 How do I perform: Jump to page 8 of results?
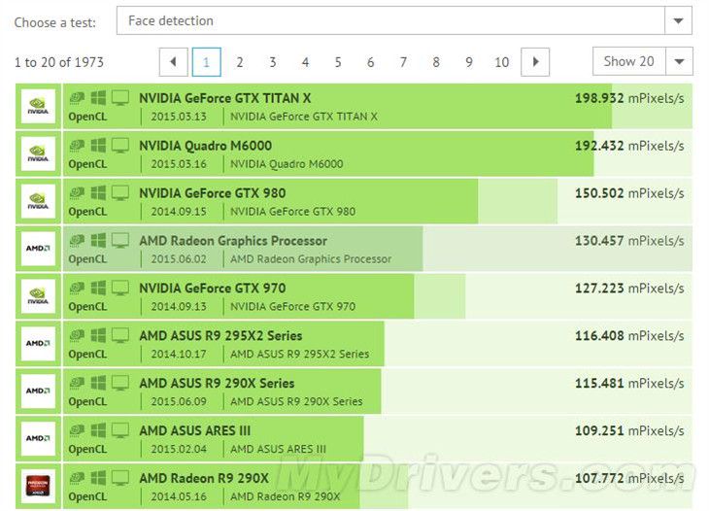tap(436, 62)
